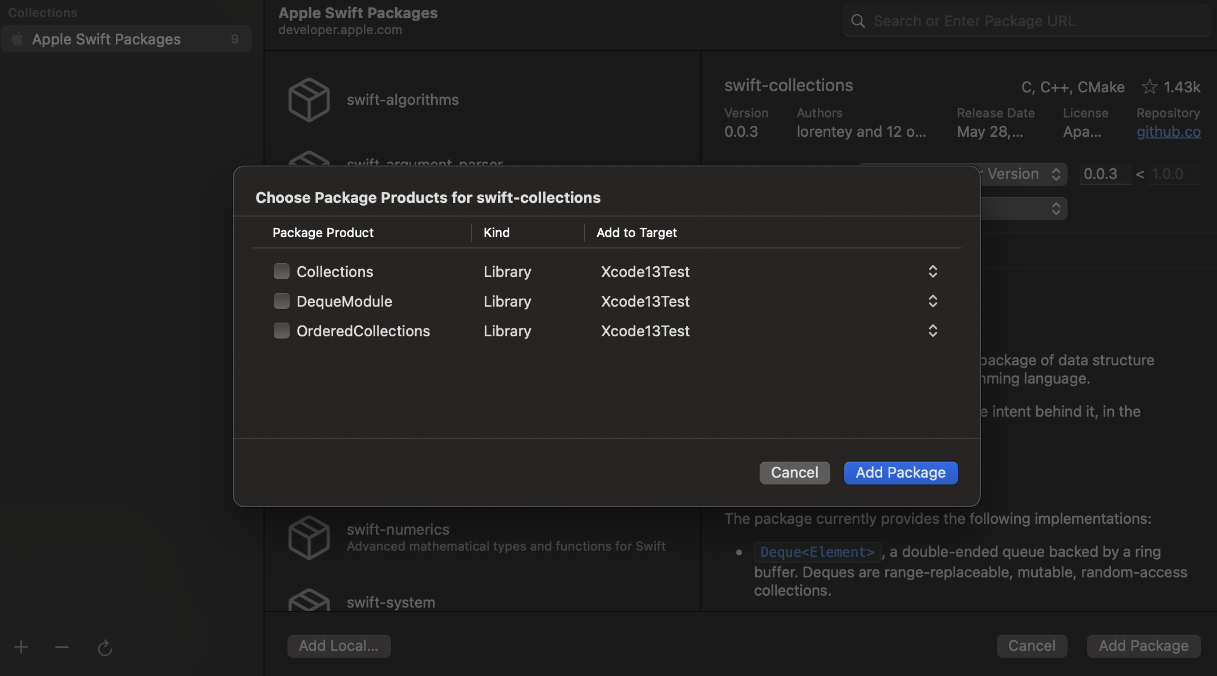
Task: Click the package search or URL field
Action: pyautogui.click(x=1027, y=21)
